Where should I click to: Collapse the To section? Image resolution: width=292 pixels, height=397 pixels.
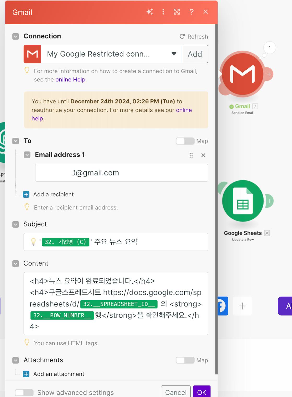coord(16,141)
